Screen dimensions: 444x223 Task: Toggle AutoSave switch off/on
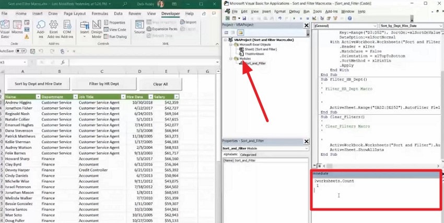(21, 51)
